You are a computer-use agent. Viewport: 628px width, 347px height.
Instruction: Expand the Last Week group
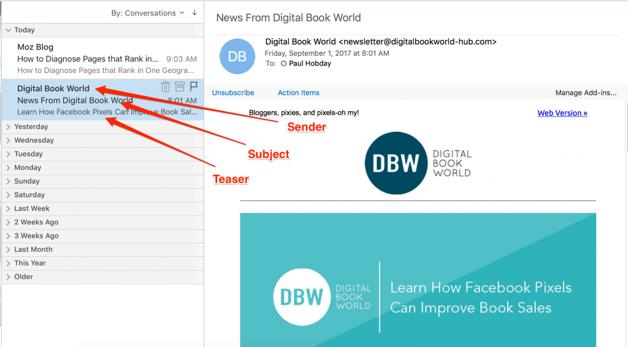click(8, 208)
